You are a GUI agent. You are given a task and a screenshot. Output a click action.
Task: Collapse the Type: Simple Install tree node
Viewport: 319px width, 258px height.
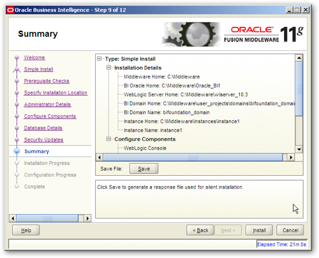[100, 59]
